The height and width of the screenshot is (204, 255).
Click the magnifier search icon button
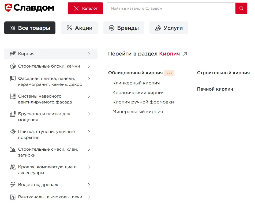[241, 8]
